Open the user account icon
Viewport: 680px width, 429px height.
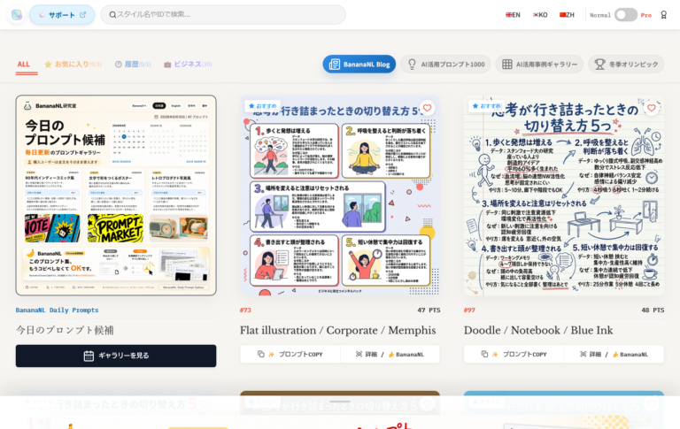[663, 15]
